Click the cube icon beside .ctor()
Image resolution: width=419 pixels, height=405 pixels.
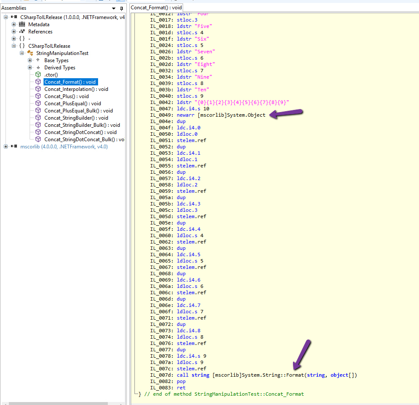pyautogui.click(x=39, y=74)
